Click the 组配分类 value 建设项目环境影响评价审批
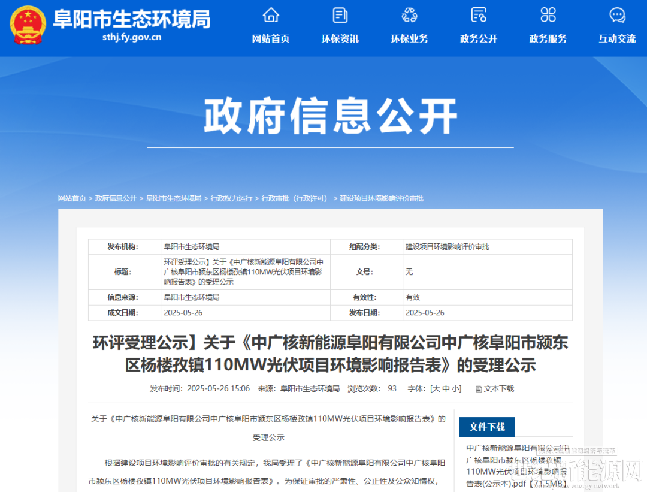Screen dimensions: 647x492 tap(448, 247)
